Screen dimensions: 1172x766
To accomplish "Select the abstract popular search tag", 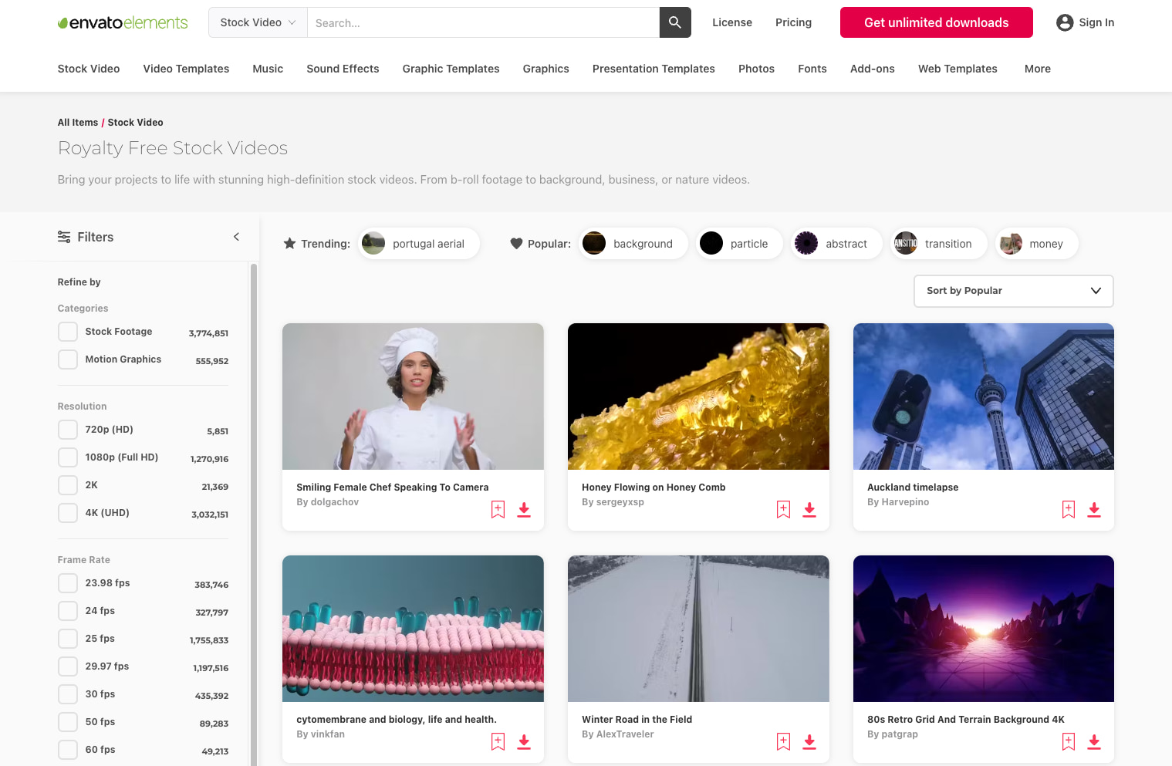I will tap(835, 243).
